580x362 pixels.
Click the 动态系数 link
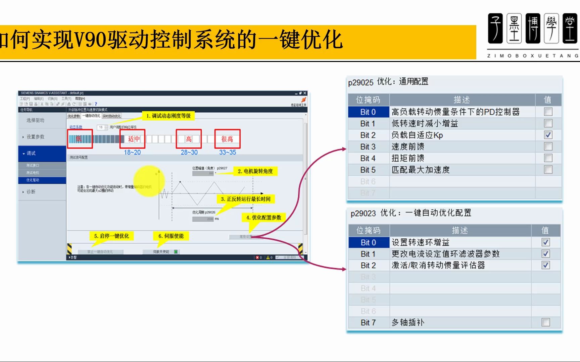click(76, 127)
